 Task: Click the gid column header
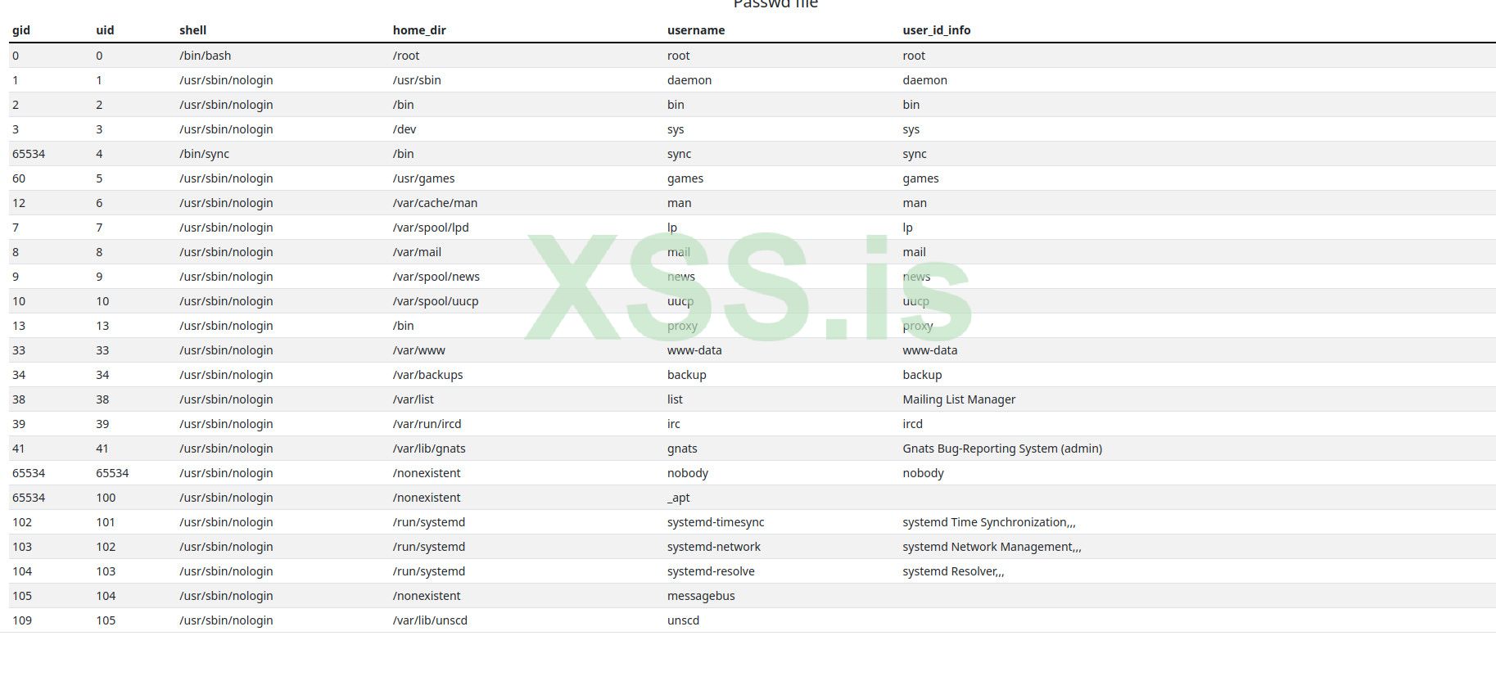point(21,30)
